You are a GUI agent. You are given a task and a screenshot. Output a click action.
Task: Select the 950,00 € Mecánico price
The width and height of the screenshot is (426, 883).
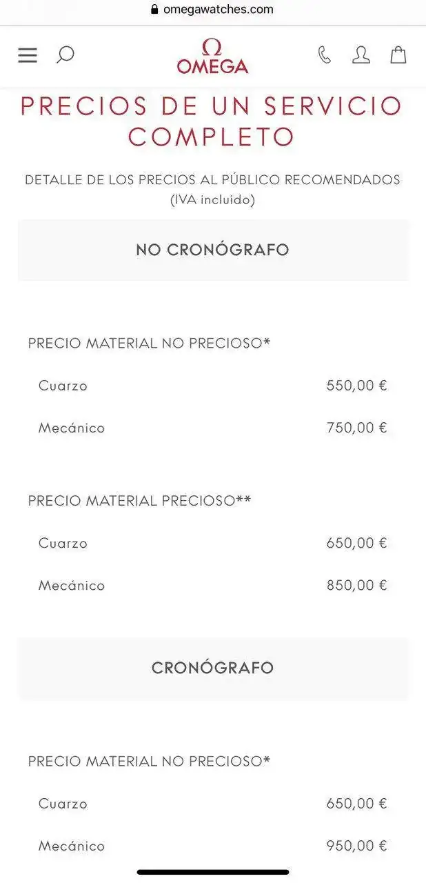coord(356,846)
